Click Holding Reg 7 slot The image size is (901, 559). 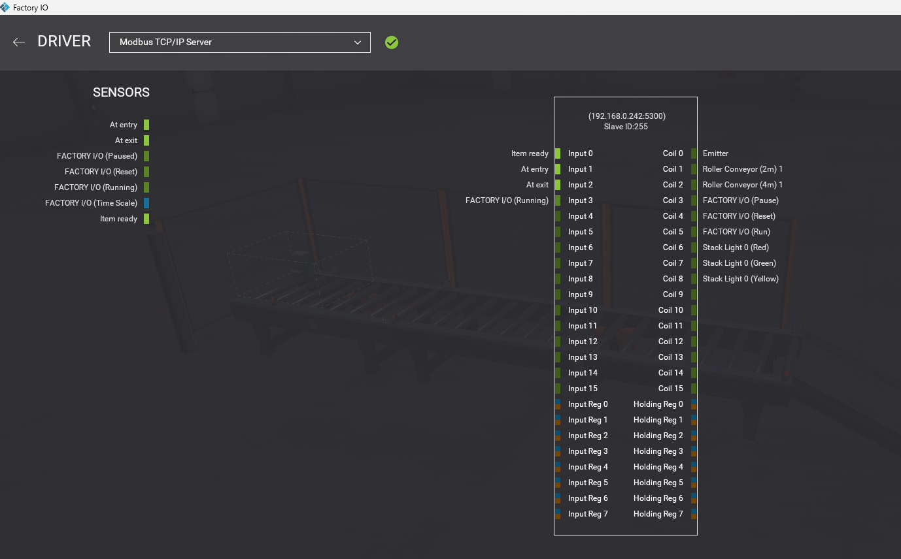click(x=658, y=514)
